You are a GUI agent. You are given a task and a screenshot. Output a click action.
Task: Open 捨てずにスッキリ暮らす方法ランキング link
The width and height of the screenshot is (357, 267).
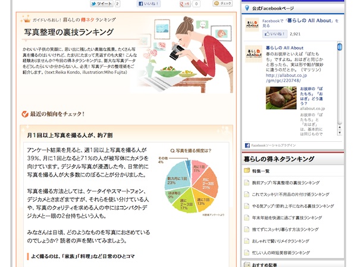[x=284, y=228]
